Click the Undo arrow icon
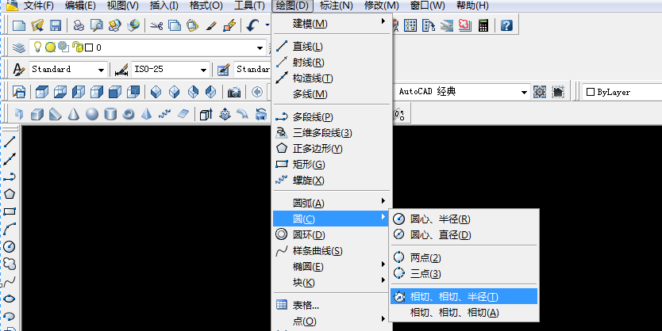The width and height of the screenshot is (662, 331). tap(252, 25)
